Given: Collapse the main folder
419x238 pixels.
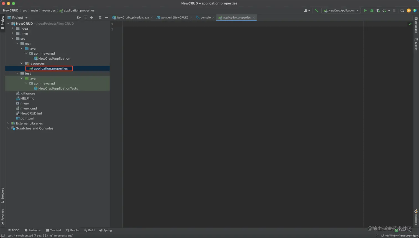Looking at the screenshot, I should point(17,43).
